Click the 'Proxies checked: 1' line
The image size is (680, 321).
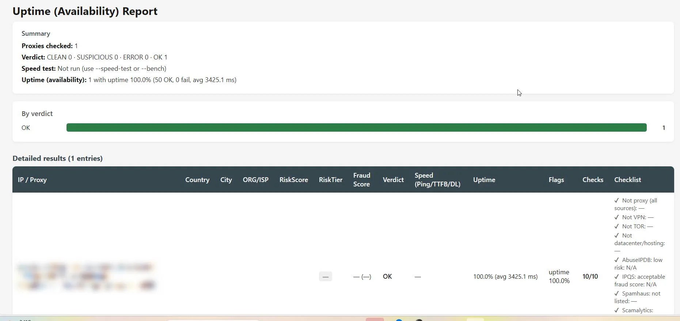[50, 46]
